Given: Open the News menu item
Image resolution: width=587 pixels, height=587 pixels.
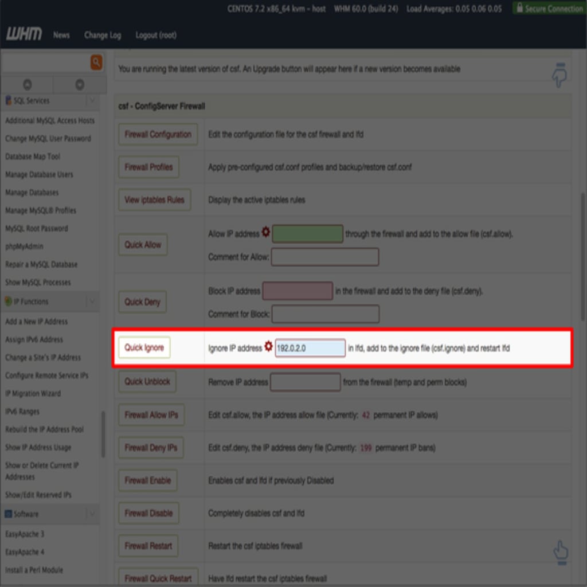Looking at the screenshot, I should (x=61, y=35).
